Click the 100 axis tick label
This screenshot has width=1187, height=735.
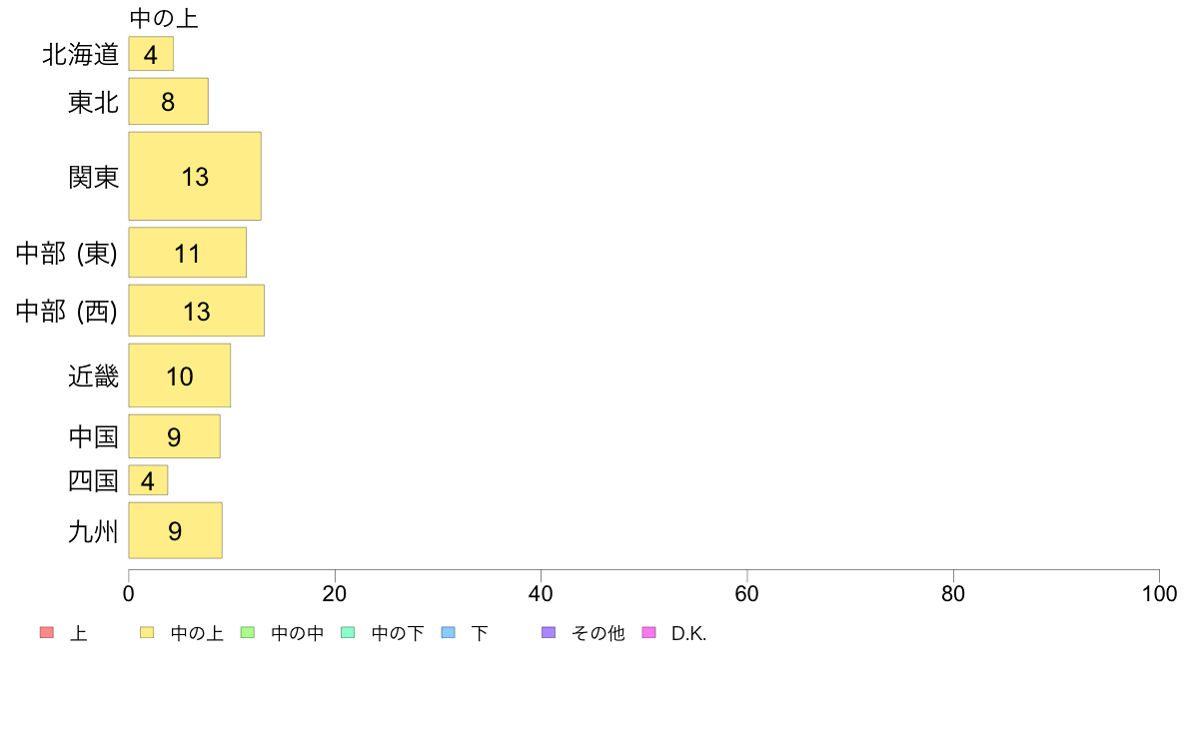pos(1159,594)
